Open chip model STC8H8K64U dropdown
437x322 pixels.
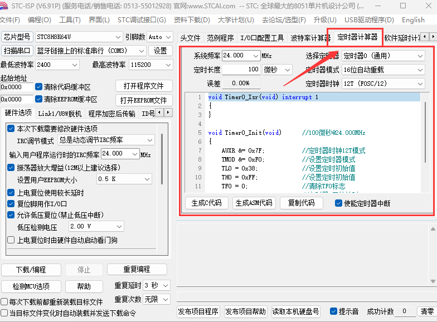pyautogui.click(x=79, y=37)
